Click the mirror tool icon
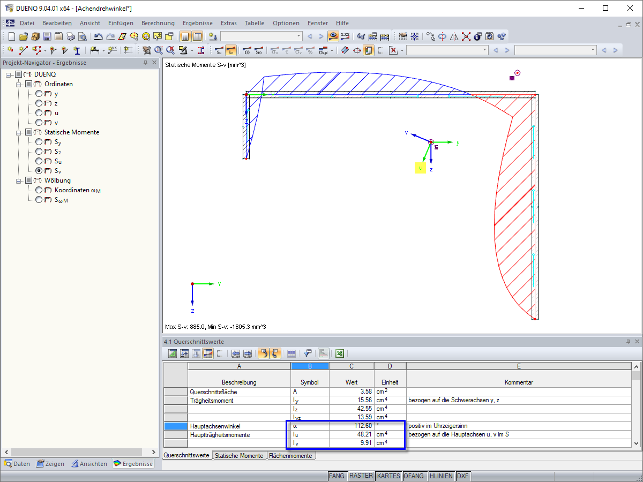Viewport: 643px width, 482px height. coord(454,36)
